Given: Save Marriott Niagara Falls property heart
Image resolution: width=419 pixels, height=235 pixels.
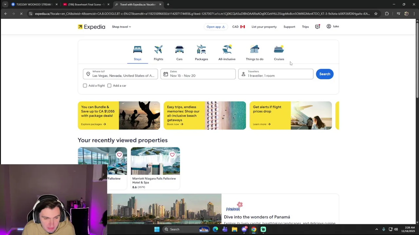Looking at the screenshot, I should pos(172,155).
